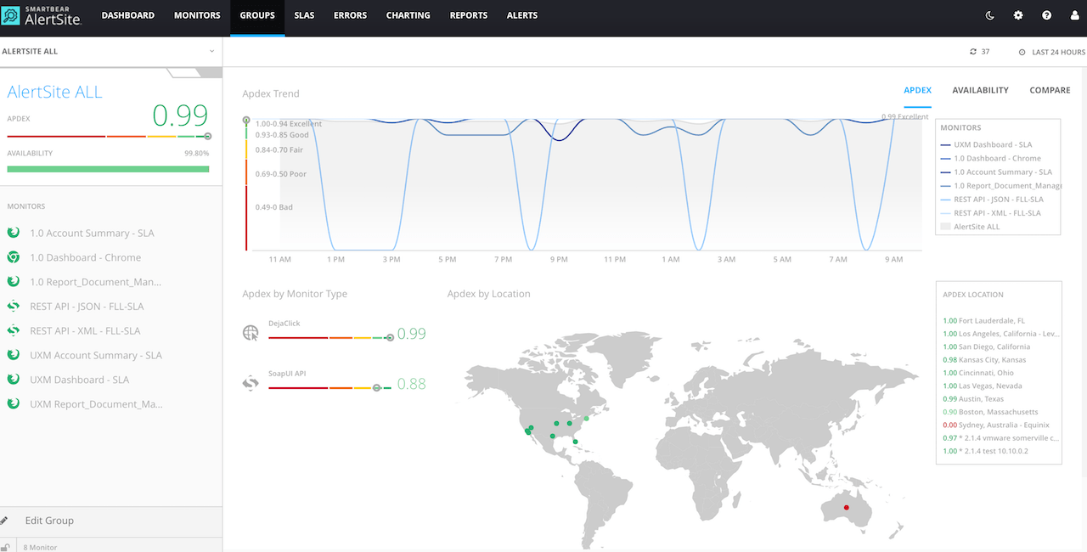Toggle UXM Dashboard - SLA legend series
The image size is (1087, 552).
pyautogui.click(x=992, y=145)
